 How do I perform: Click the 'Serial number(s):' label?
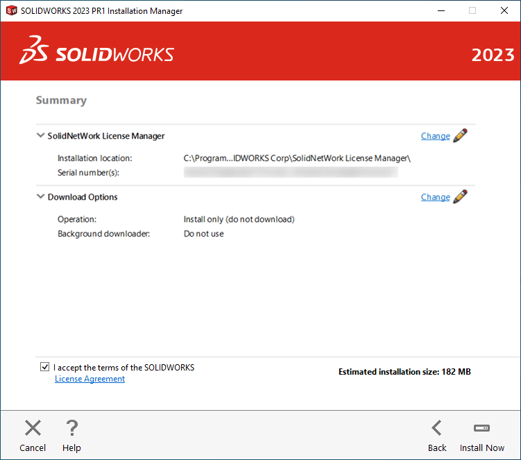coord(88,173)
